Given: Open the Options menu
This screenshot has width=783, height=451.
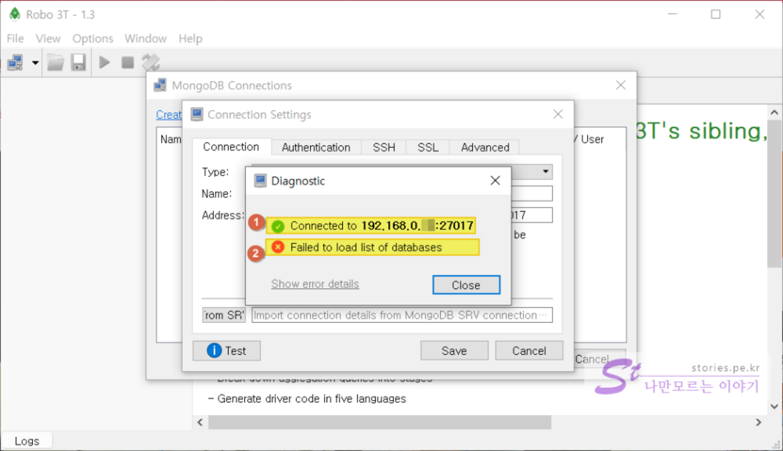Looking at the screenshot, I should point(93,38).
